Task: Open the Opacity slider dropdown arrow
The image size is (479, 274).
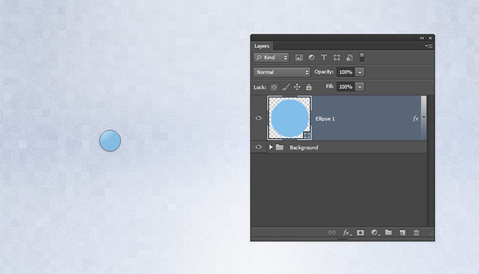Action: (x=360, y=72)
